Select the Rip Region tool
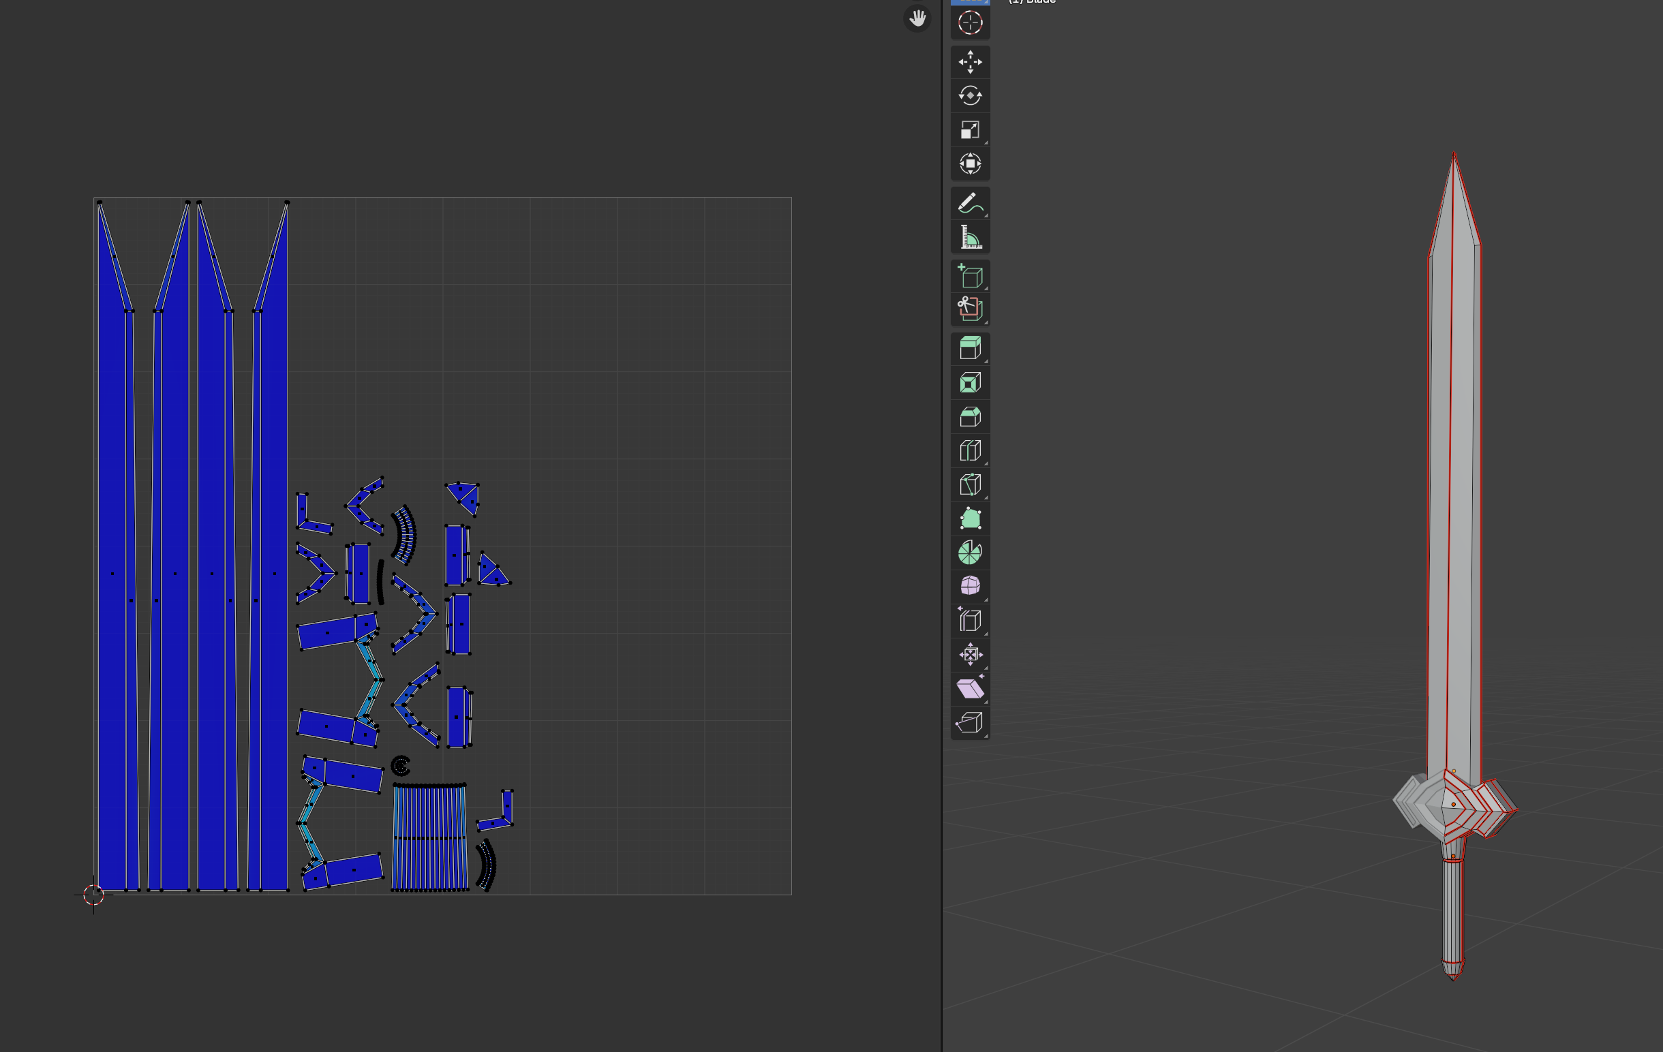 tap(970, 722)
